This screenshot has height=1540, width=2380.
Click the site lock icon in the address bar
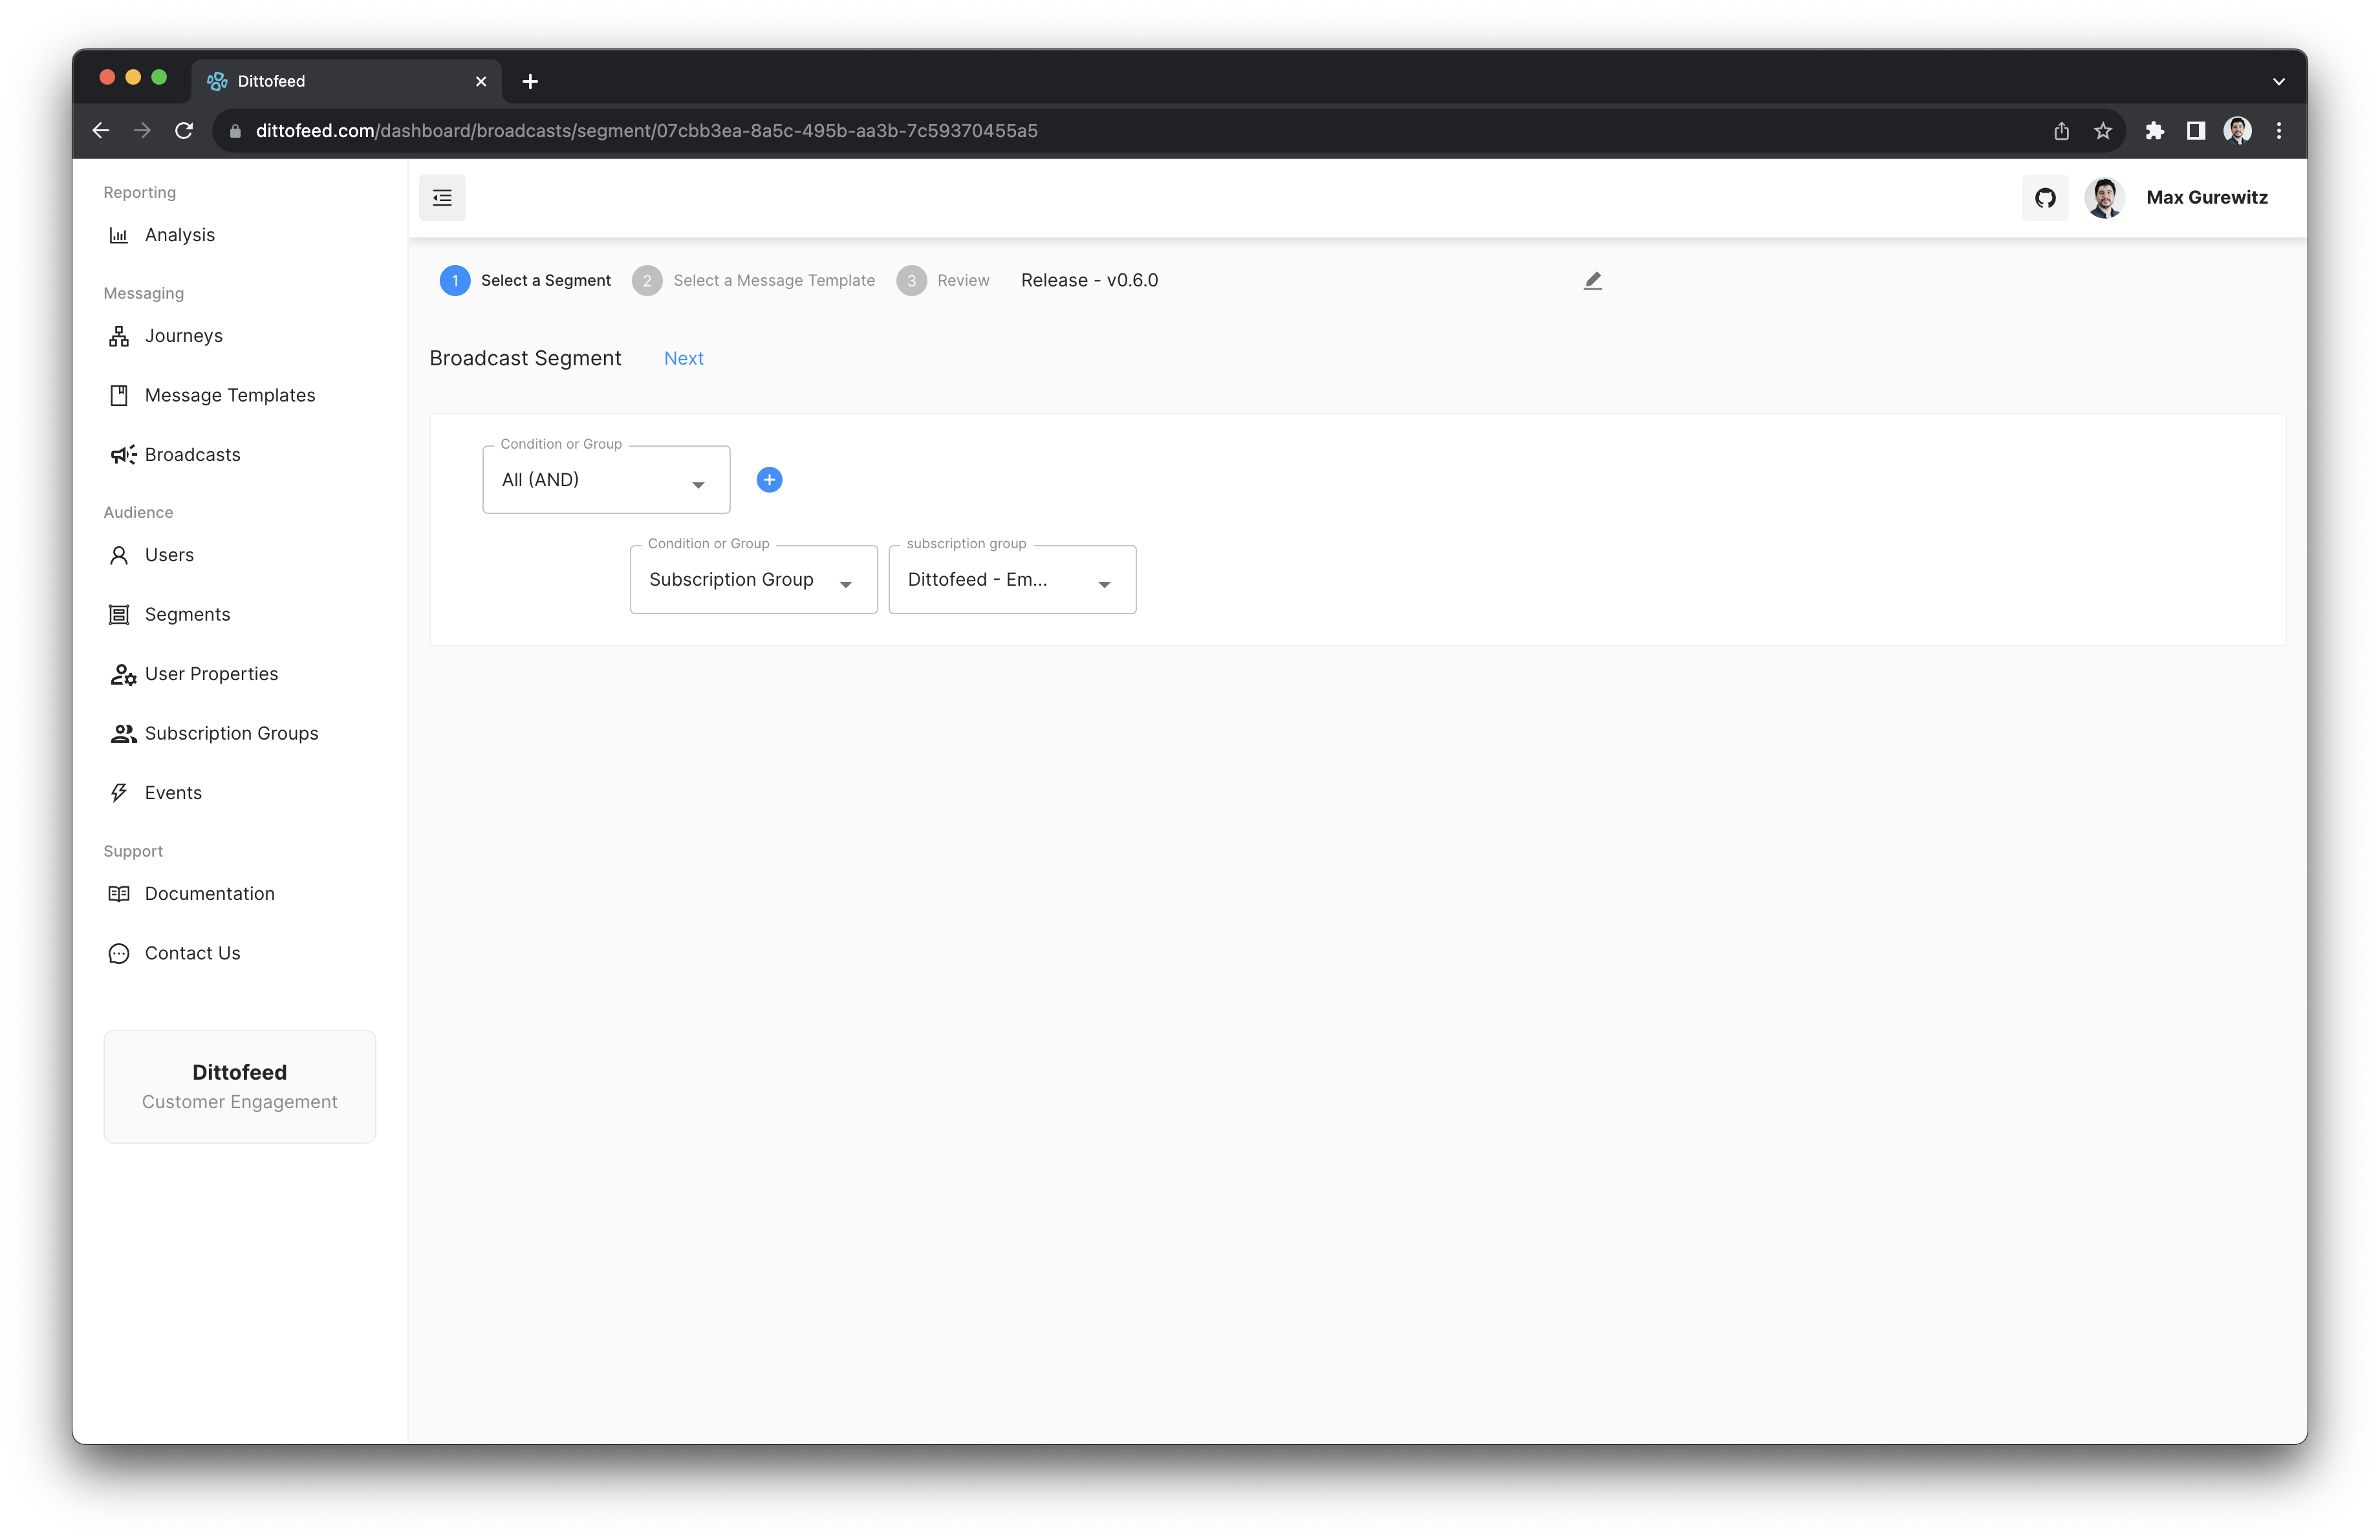[x=235, y=131]
